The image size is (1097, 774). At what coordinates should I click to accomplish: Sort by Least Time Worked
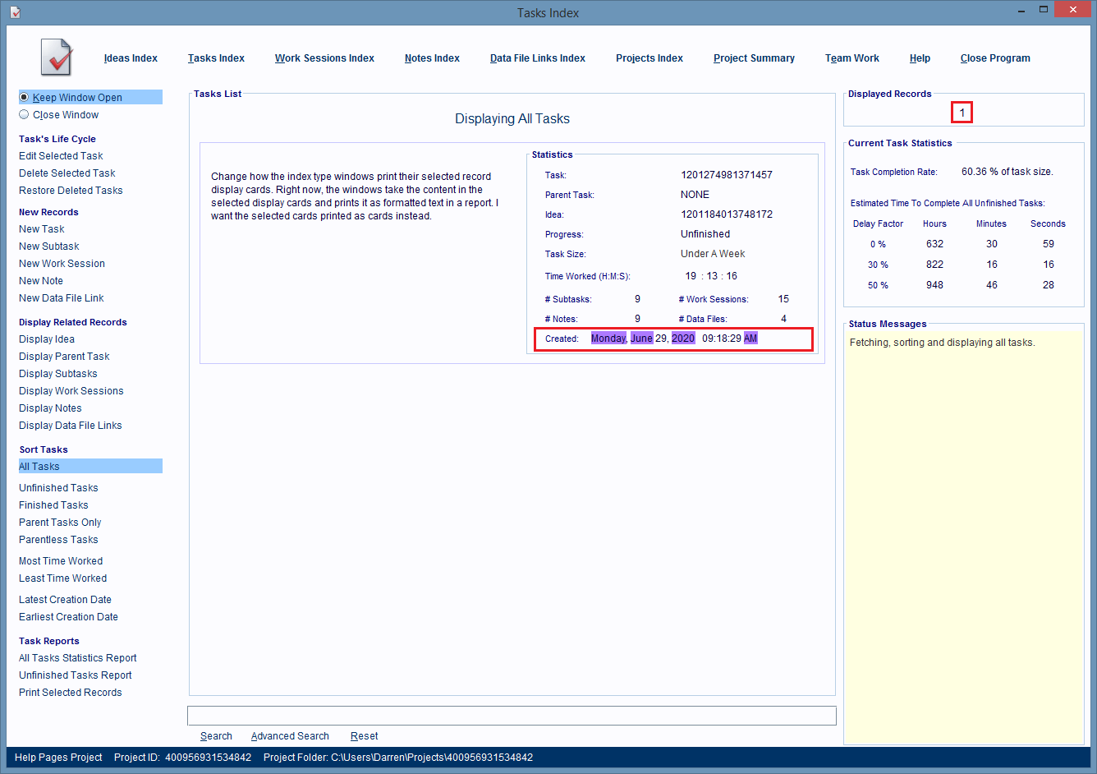63,578
